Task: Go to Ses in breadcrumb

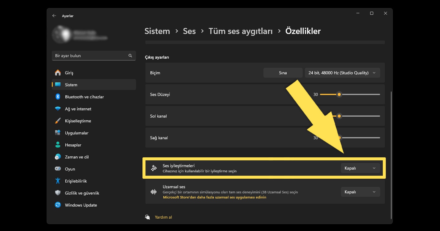Action: pos(189,31)
